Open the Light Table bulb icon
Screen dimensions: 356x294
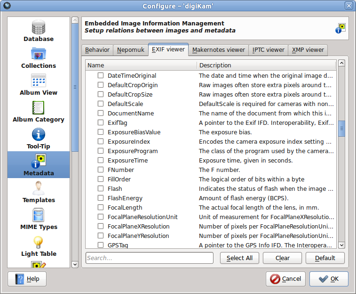[39, 242]
